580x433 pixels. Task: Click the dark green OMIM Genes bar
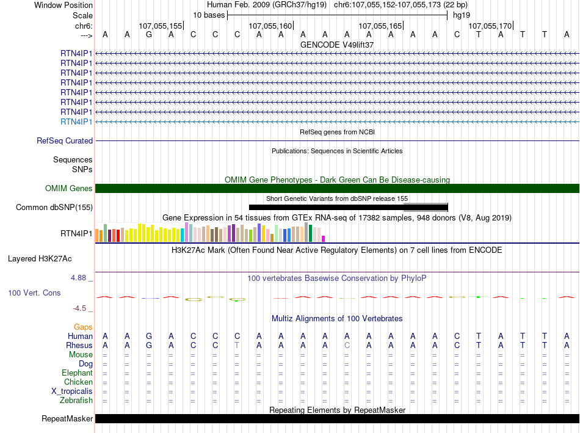coord(337,189)
